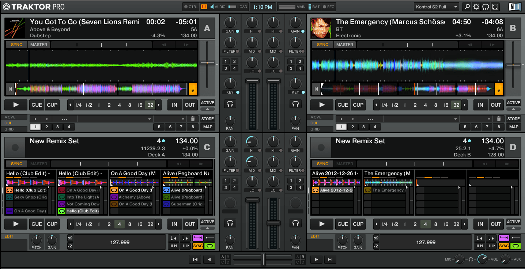
Task: Switch to Deck A MOVE panel tab
Action: coord(14,117)
